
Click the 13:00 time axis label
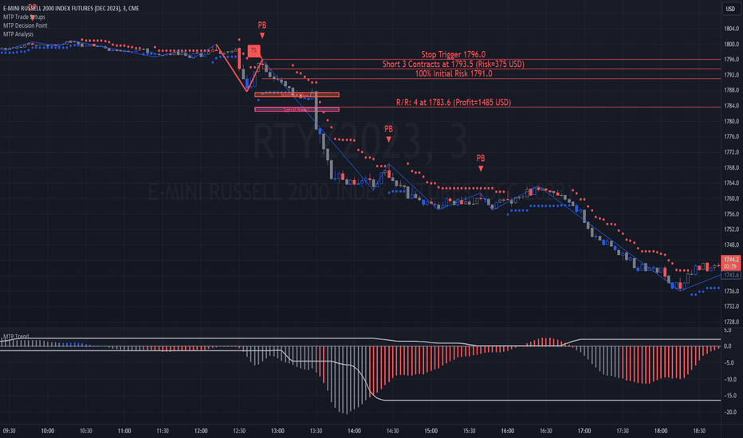(x=277, y=431)
